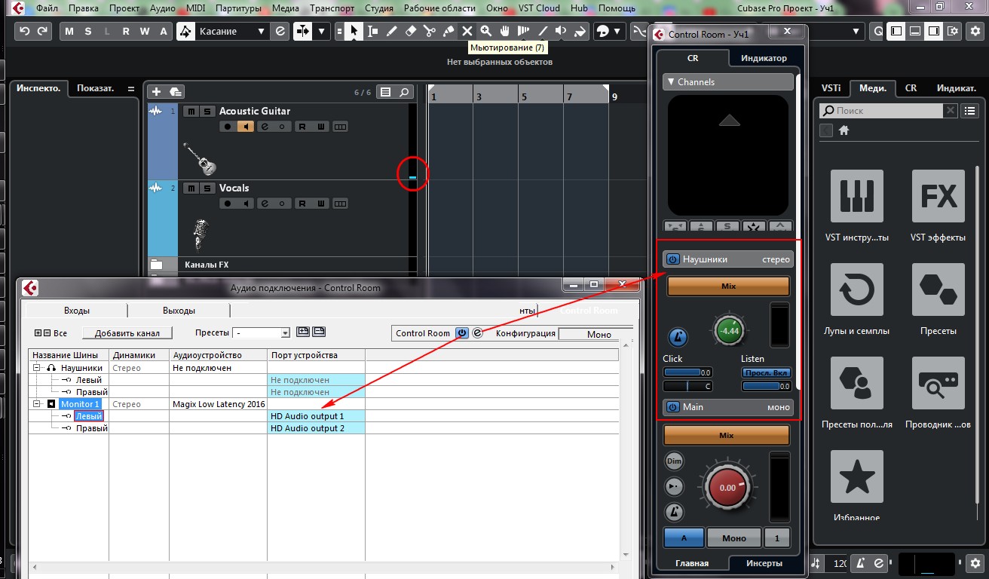Open the Транспорт menu
The height and width of the screenshot is (579, 989).
pos(332,8)
